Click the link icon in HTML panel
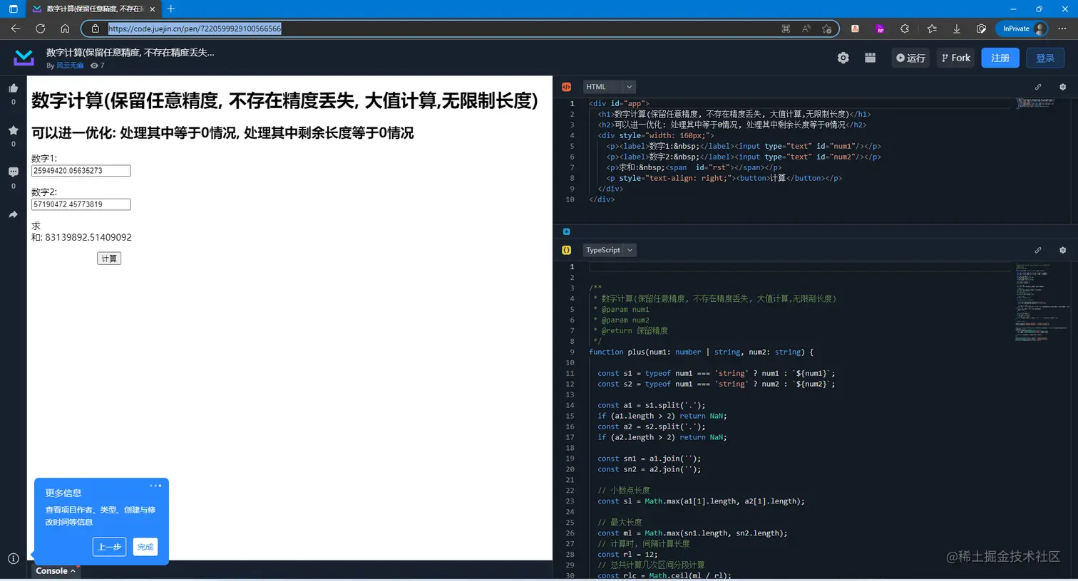Screen dimensions: 1078x581 click(1038, 87)
